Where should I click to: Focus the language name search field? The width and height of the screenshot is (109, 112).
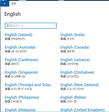point(31,26)
